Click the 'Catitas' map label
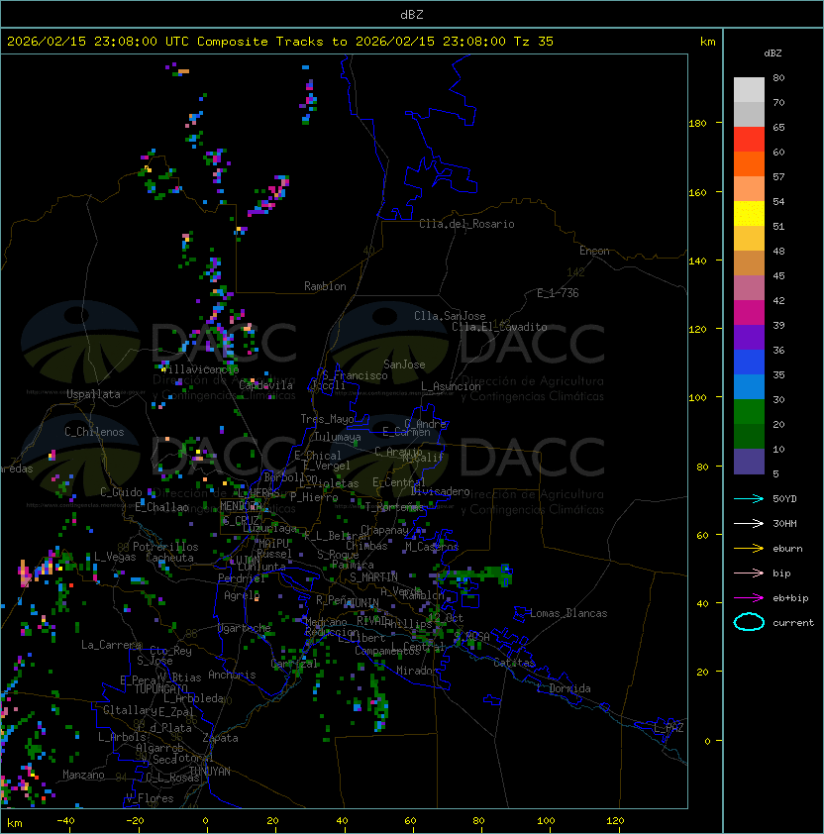Screen dimensions: 824x834 click(514, 663)
